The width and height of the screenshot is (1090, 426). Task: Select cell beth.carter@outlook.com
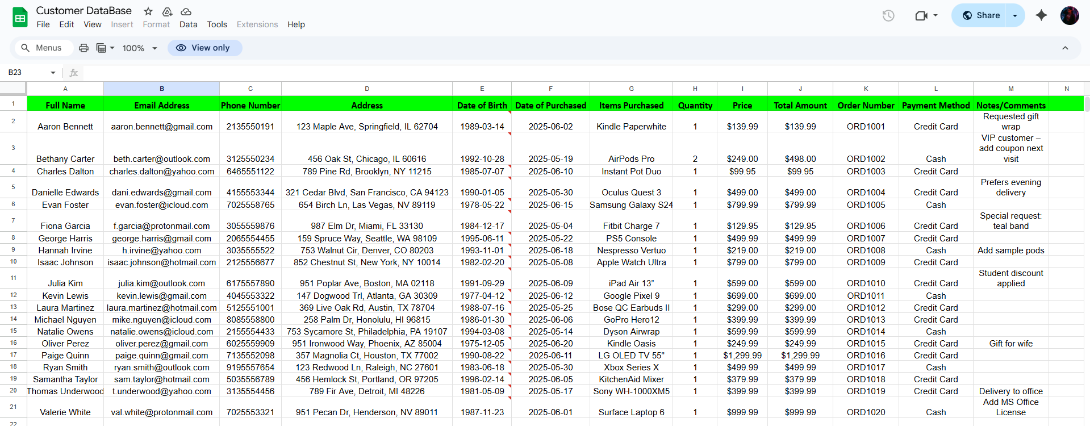162,149
